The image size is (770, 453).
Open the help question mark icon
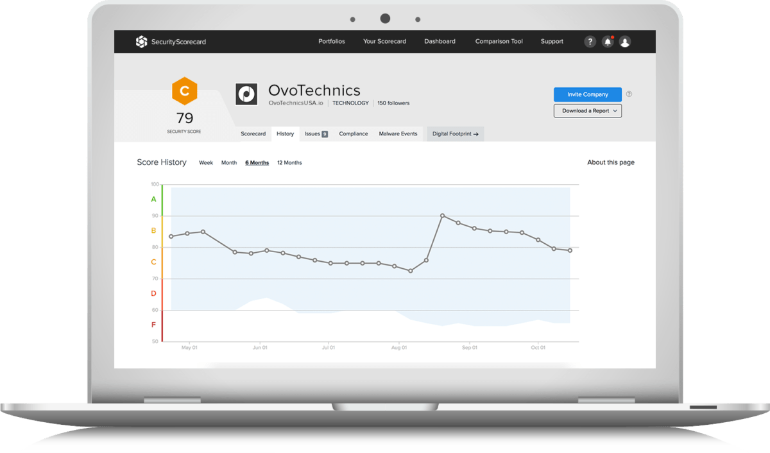tap(590, 42)
